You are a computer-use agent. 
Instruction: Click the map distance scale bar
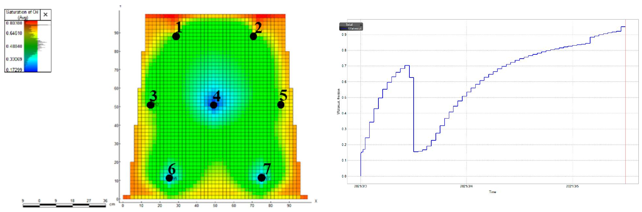[64, 205]
